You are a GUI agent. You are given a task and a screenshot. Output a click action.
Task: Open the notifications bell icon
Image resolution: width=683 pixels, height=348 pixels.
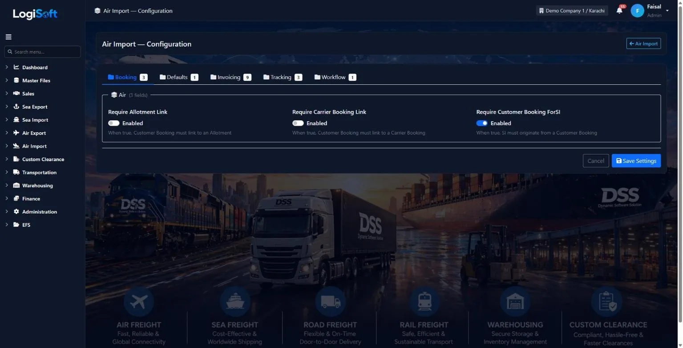point(619,11)
